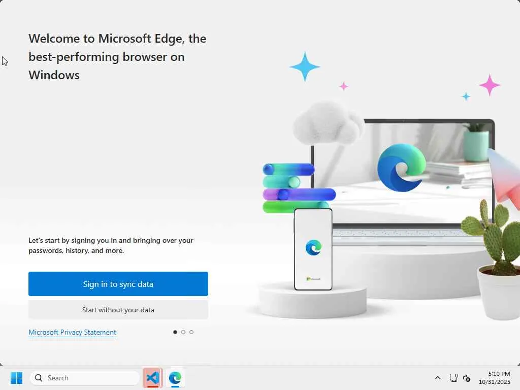520x390 pixels.
Task: Click the muted volume tray icon
Action: tap(467, 378)
